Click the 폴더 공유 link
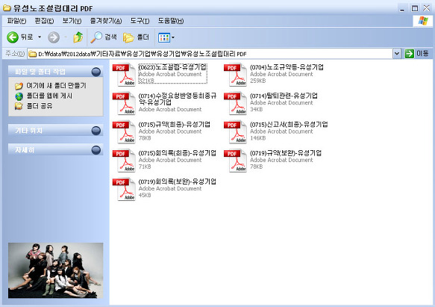The image size is (435, 307). (40, 106)
